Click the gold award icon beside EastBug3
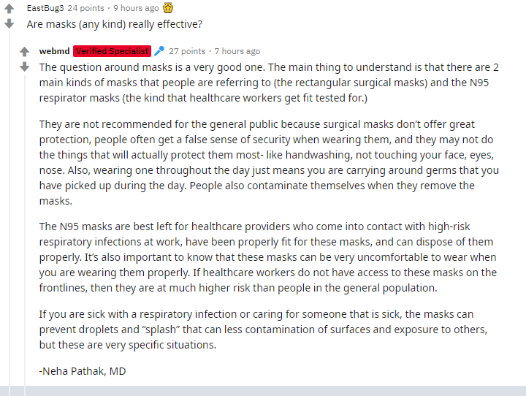The height and width of the screenshot is (396, 526). 168,8
